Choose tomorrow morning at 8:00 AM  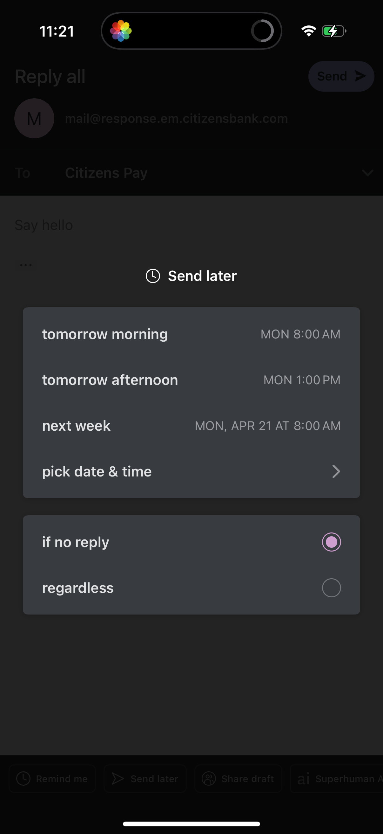coord(191,334)
